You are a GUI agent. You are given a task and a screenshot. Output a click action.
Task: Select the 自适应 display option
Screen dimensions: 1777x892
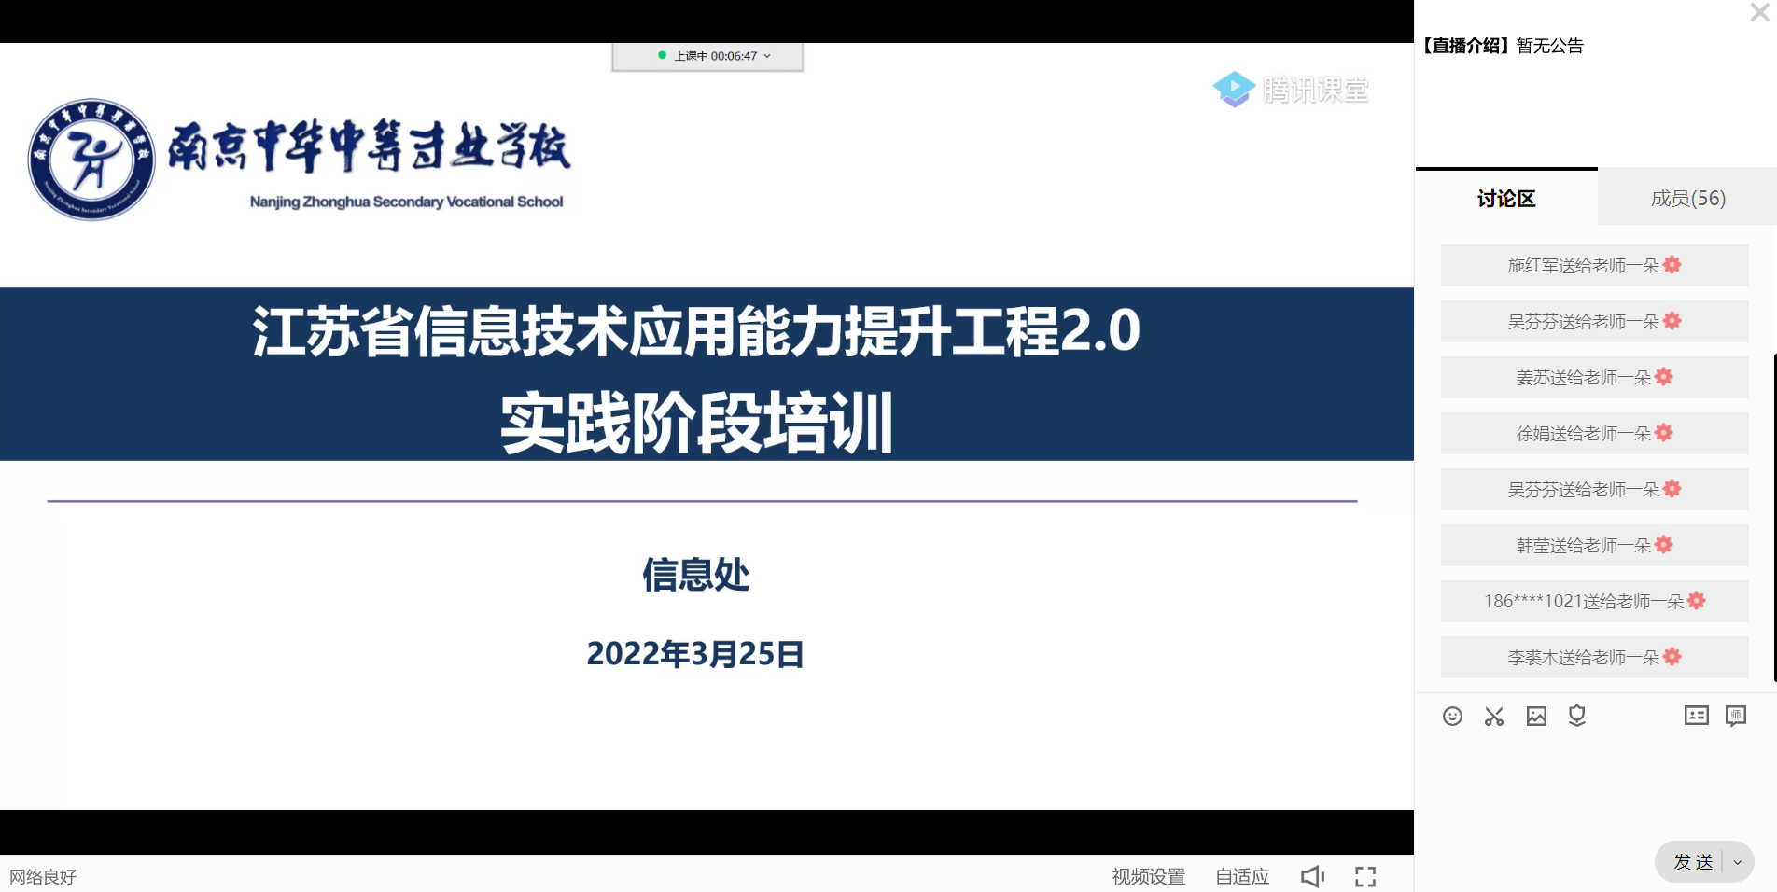pos(1242,876)
